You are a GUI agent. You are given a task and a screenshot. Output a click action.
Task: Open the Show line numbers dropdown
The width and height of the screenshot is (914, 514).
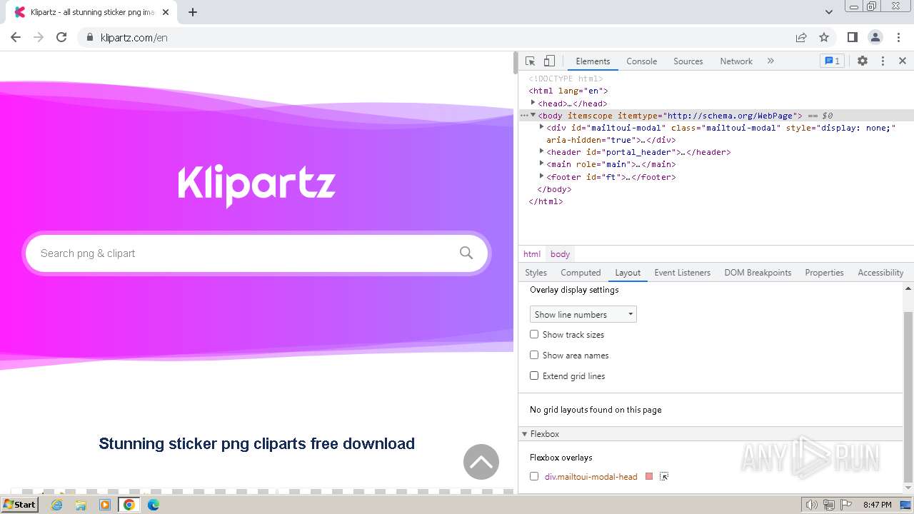(x=583, y=314)
